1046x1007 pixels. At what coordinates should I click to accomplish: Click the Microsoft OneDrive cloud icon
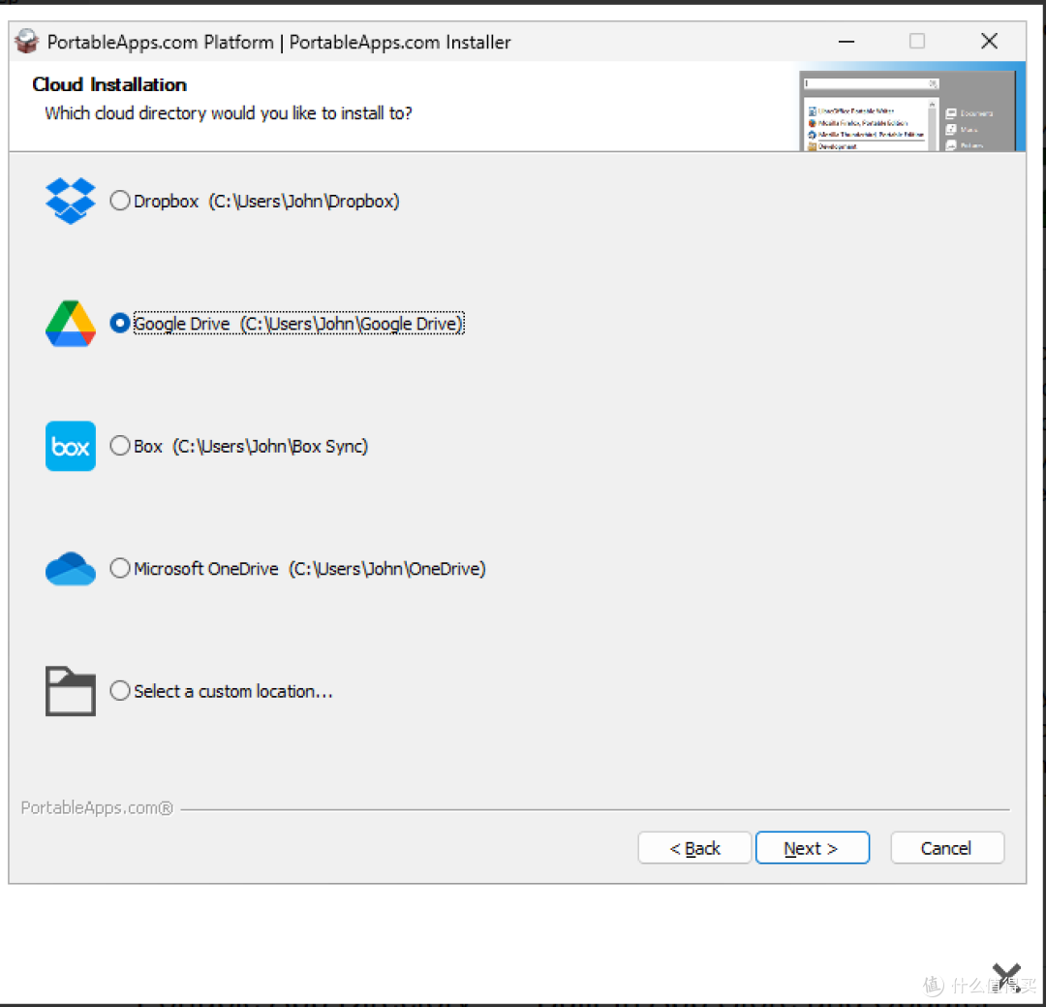coord(71,569)
